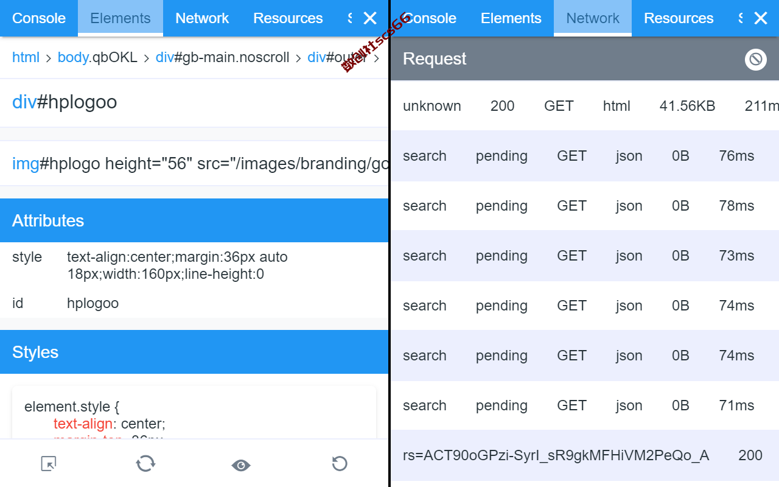Viewport: 779px width, 487px height.
Task: Open the search request taking 78ms
Action: pyautogui.click(x=585, y=206)
